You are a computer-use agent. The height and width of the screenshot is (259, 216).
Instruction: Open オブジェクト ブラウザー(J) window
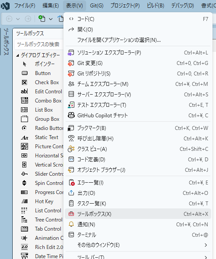(x=138, y=170)
